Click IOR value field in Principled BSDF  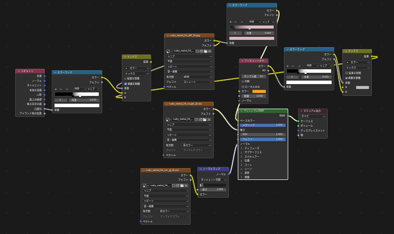click(x=262, y=135)
